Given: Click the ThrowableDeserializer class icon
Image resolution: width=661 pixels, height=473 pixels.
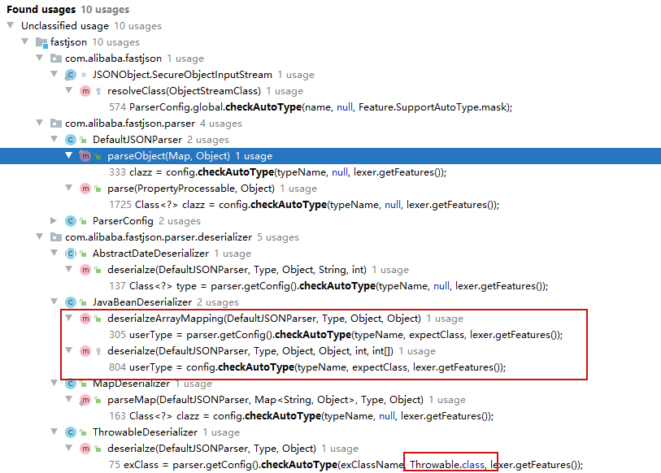Looking at the screenshot, I should click(x=71, y=432).
